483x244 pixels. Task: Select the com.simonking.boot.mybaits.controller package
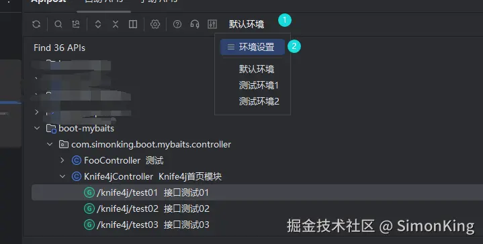point(151,144)
